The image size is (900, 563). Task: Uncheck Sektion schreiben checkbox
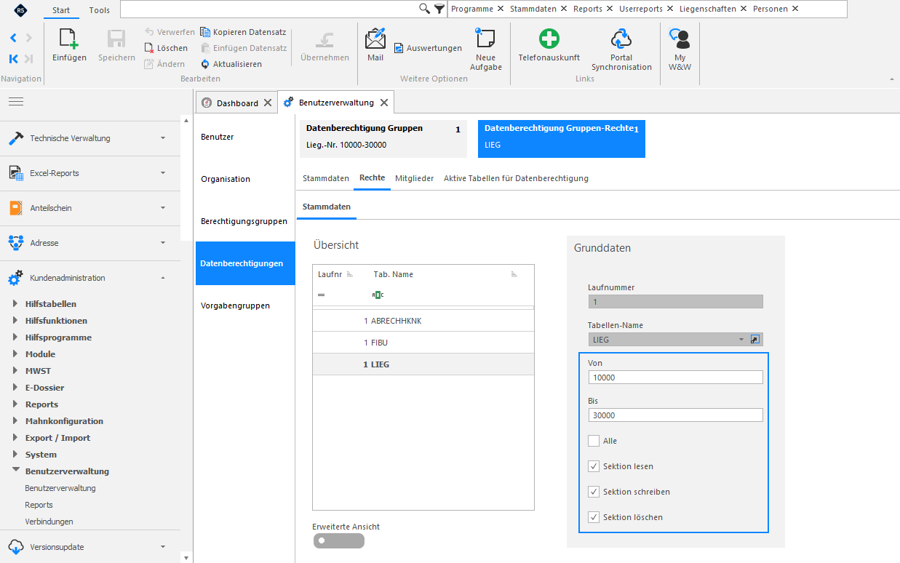[594, 492]
